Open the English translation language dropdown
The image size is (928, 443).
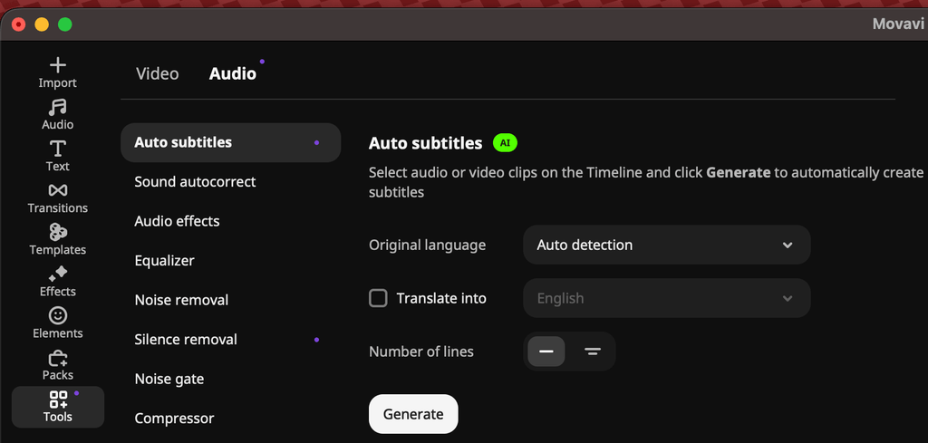666,298
